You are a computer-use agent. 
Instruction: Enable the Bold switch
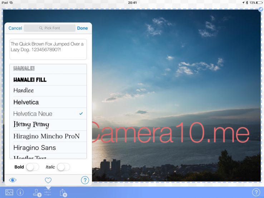point(33,167)
